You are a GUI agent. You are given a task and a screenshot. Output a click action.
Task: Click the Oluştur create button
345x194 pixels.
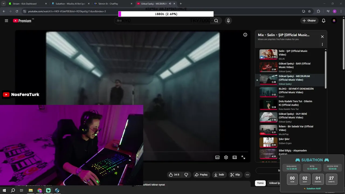(309, 21)
